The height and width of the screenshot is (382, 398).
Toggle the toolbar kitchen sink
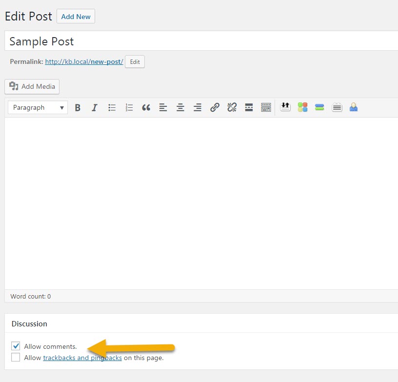point(266,108)
